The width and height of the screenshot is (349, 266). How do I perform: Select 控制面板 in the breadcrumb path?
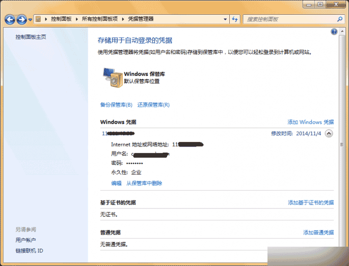pyautogui.click(x=61, y=19)
